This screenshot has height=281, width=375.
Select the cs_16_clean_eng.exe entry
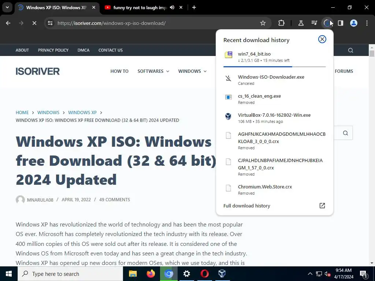(275, 99)
